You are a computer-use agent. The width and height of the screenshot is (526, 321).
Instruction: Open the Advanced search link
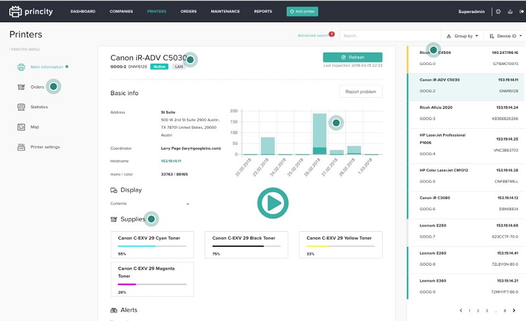pyautogui.click(x=313, y=35)
